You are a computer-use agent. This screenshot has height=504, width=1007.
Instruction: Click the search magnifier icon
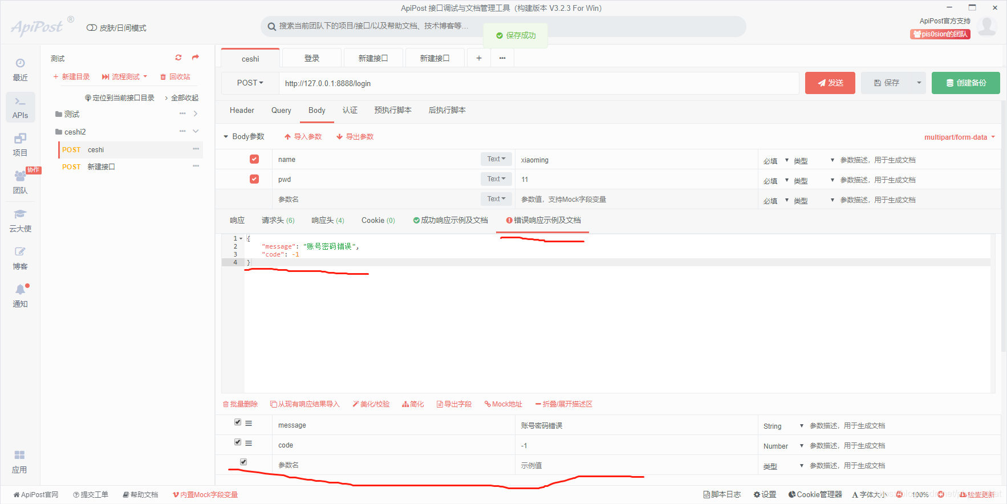pyautogui.click(x=272, y=26)
